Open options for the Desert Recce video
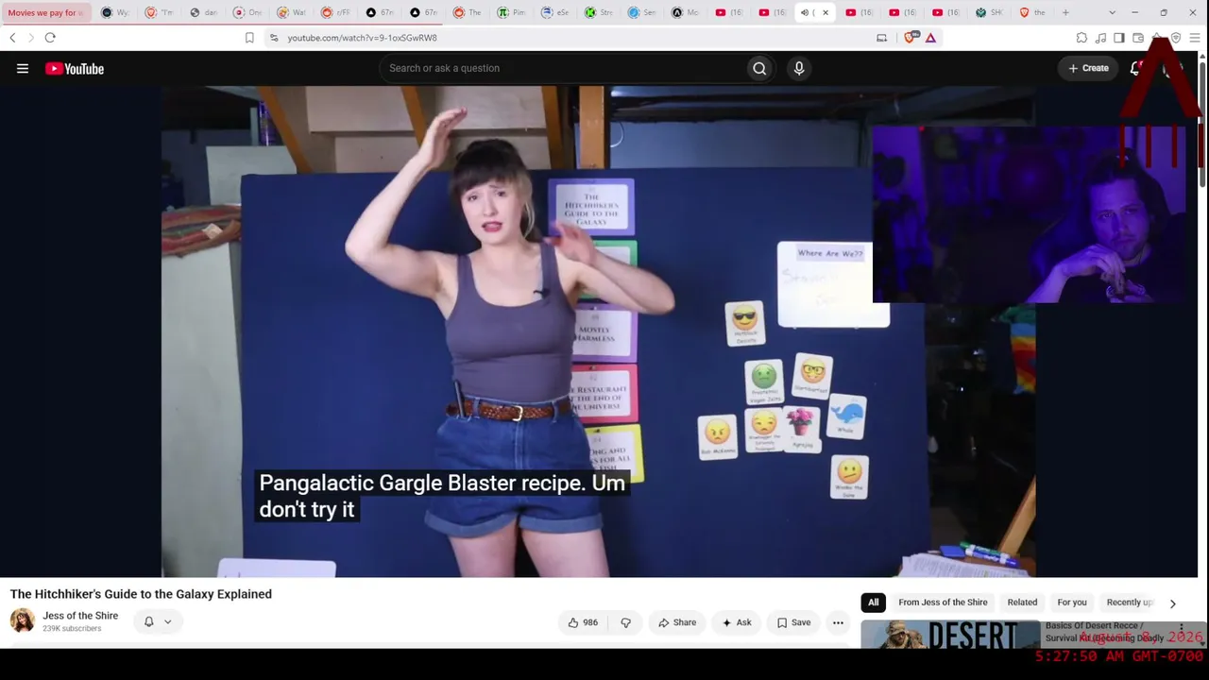The image size is (1209, 680). point(1181,629)
